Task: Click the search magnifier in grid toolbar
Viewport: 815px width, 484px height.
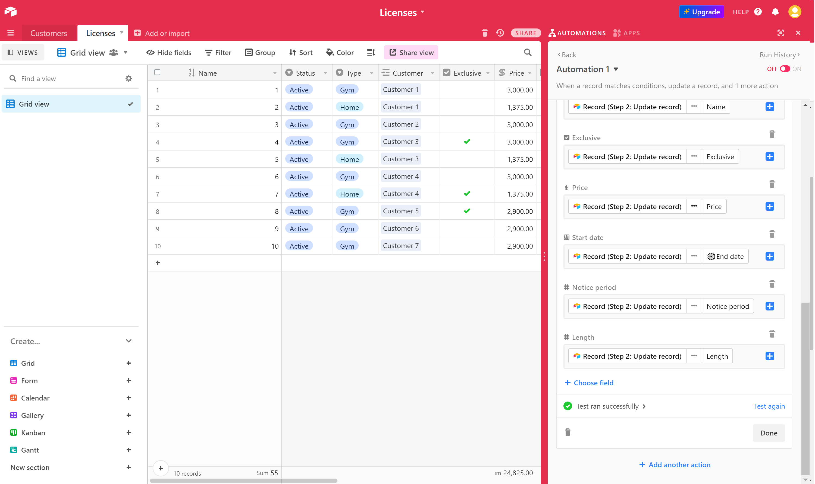Action: tap(527, 53)
